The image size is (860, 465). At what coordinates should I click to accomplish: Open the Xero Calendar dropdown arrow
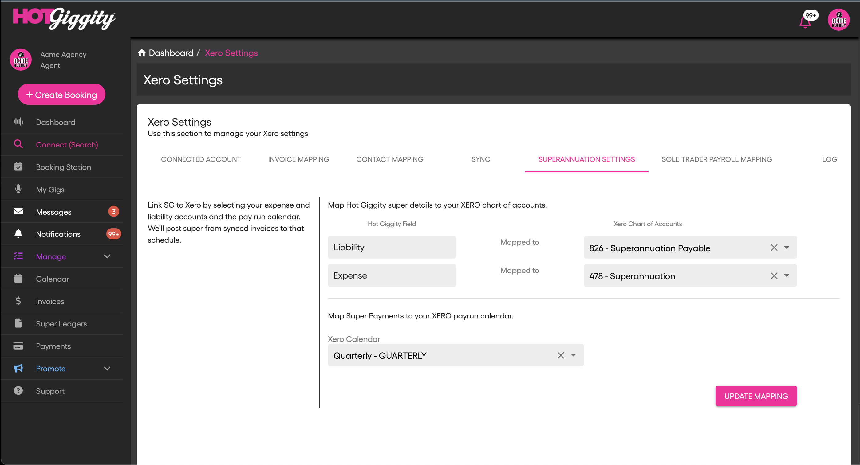coord(573,355)
